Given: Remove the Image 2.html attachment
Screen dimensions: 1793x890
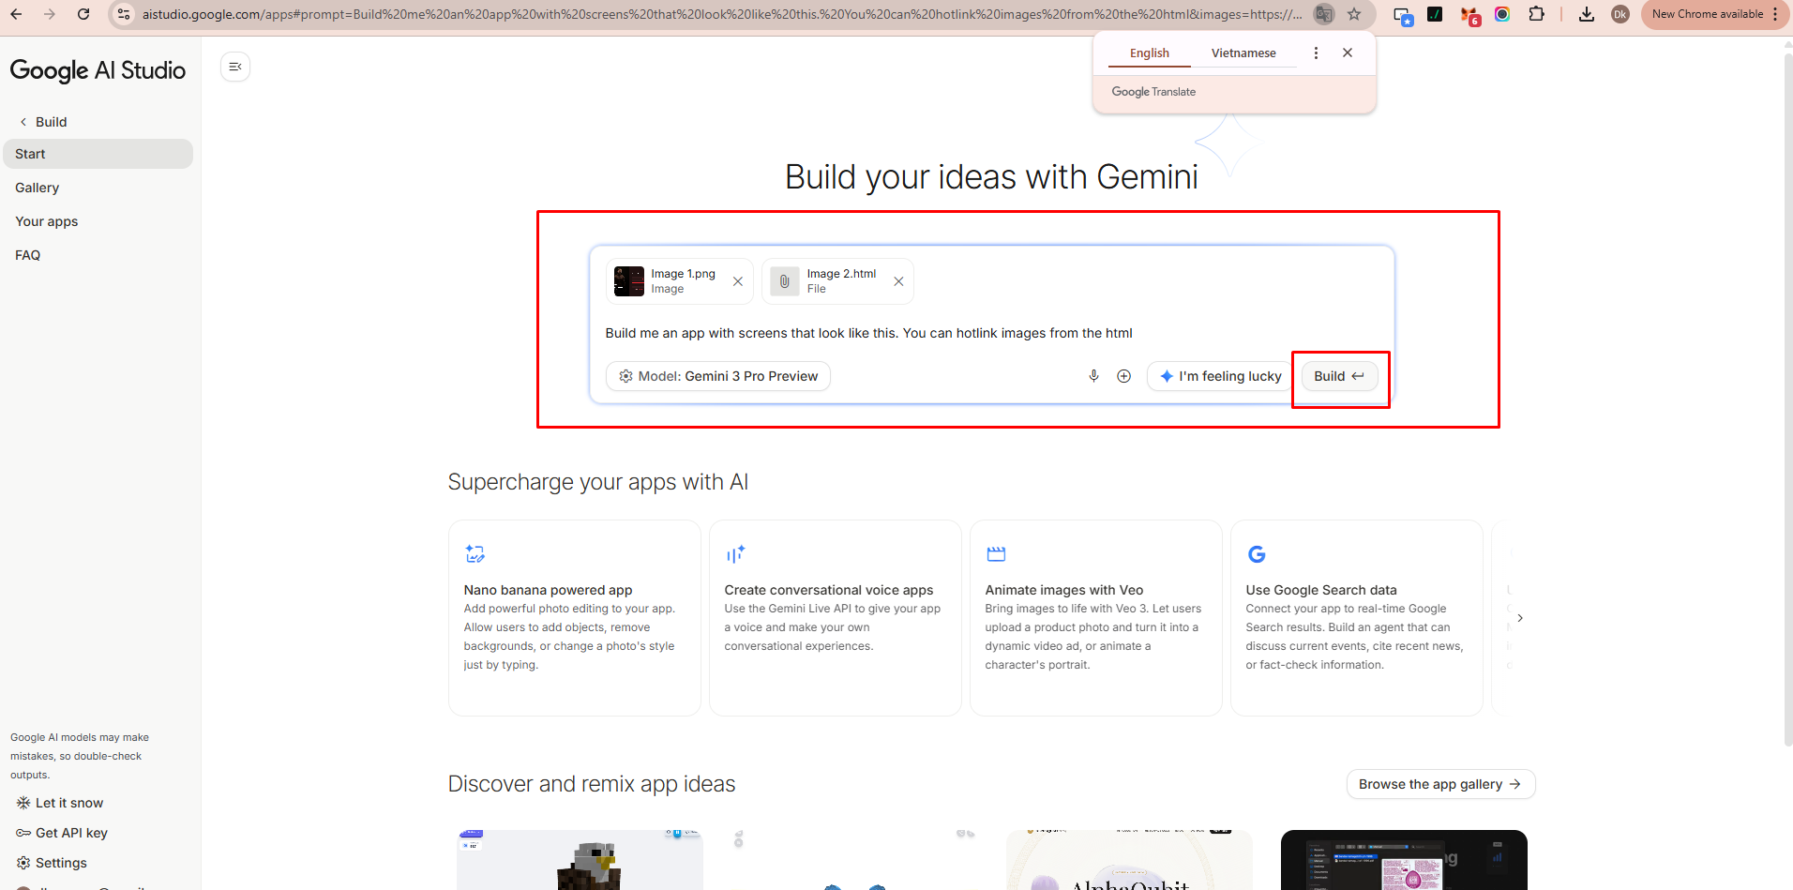Looking at the screenshot, I should coord(898,281).
